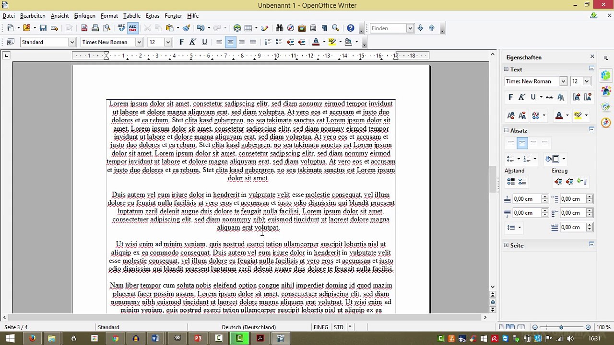The image size is (614, 345).
Task: Toggle nonprinting characters pilcrow
Action: (x=324, y=28)
